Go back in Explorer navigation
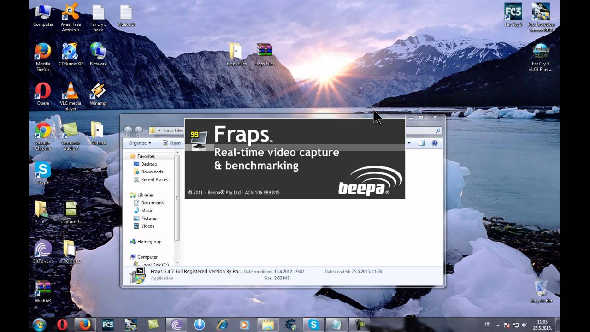Screen dimensions: 590x332 point(128,131)
